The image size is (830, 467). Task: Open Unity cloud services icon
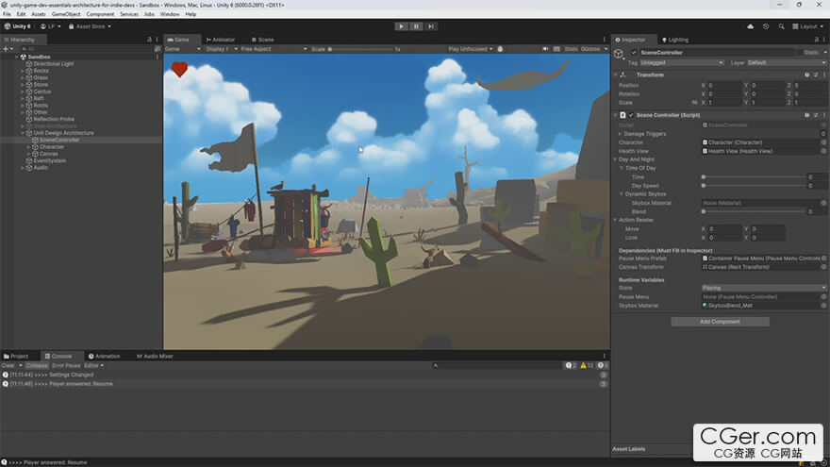[x=748, y=26]
